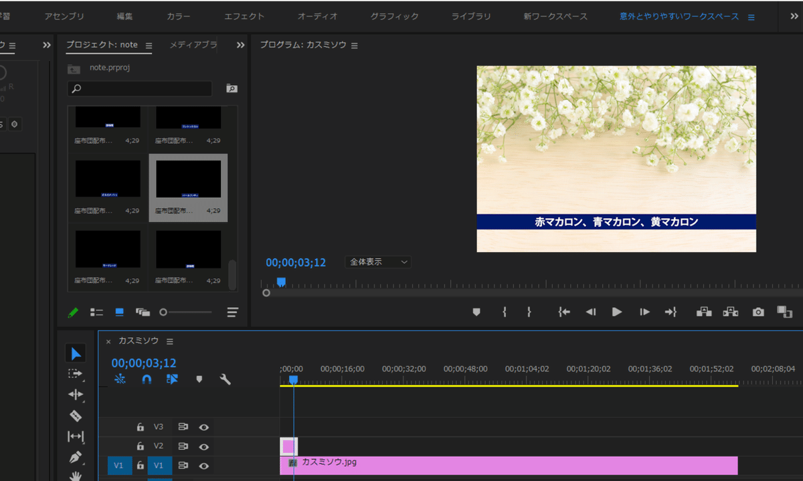Image resolution: width=803 pixels, height=481 pixels.
Task: Click the Project panel thumbnail zoom slider
Action: [186, 312]
